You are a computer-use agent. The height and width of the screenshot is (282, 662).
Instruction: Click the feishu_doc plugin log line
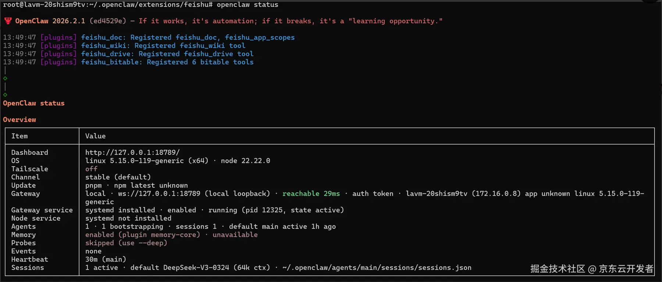(x=188, y=38)
